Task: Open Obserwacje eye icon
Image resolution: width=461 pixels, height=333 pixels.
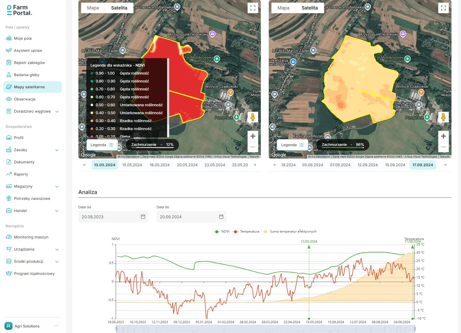Action: point(9,99)
